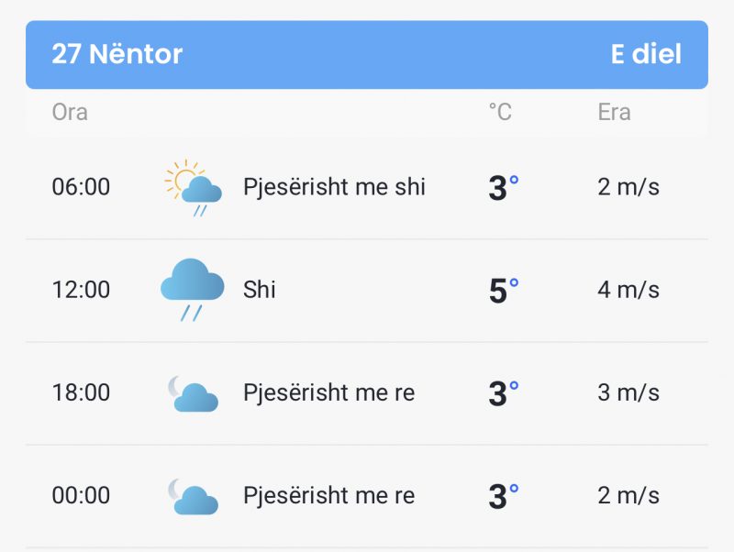
Task: Open the 06:00 forecast row time
Action: click(81, 187)
